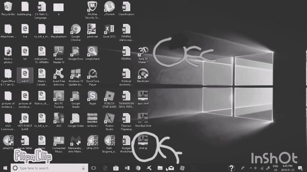Image resolution: width=307 pixels, height=172 pixels.
Task: Open the clock and date flyout
Action: coord(287,168)
